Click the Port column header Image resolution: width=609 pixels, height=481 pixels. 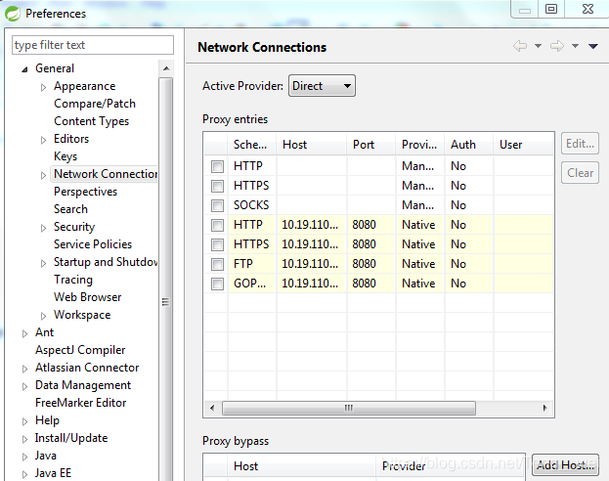pyautogui.click(x=371, y=145)
